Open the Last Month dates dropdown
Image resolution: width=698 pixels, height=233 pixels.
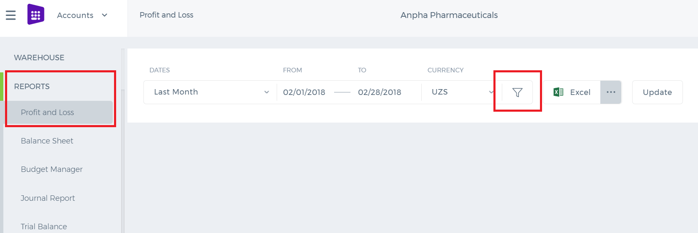coord(210,92)
